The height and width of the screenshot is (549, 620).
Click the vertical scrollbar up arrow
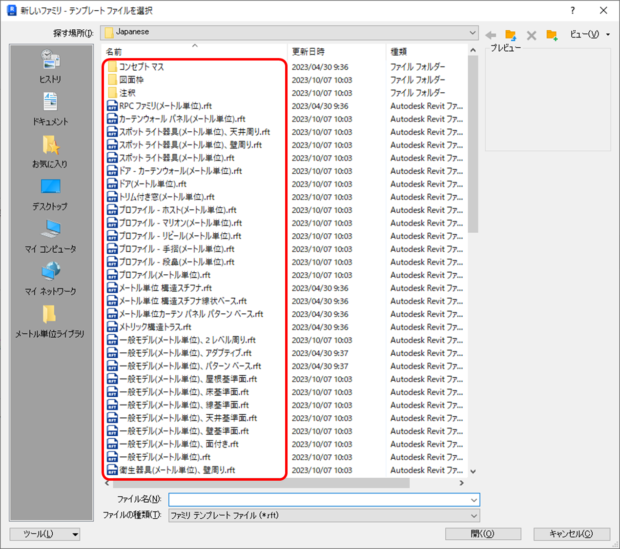pos(473,50)
